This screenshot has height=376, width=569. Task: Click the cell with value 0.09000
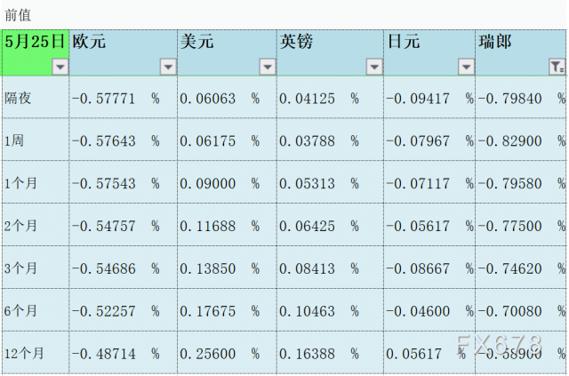pos(227,182)
